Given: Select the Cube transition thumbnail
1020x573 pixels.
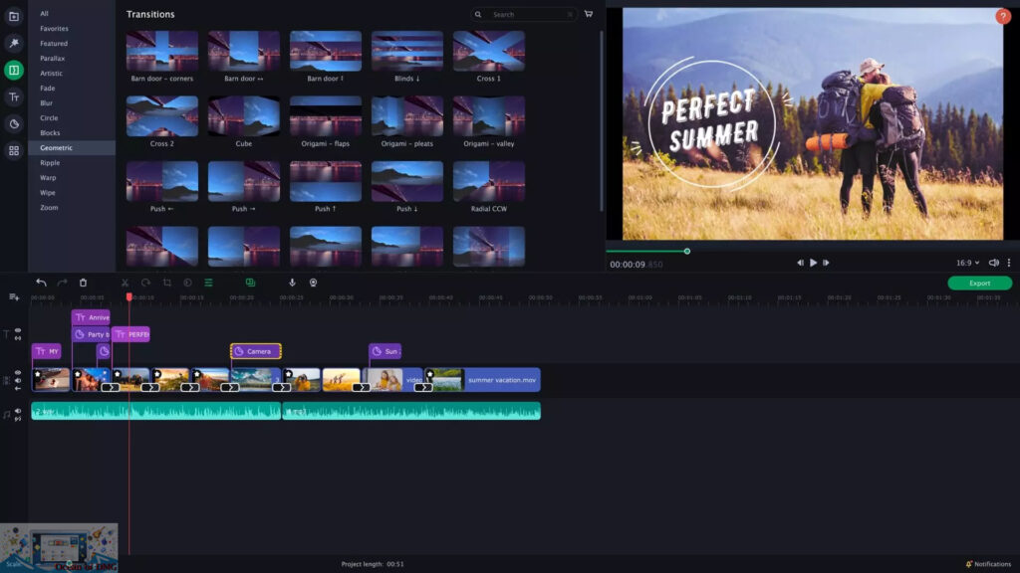Looking at the screenshot, I should coord(244,116).
